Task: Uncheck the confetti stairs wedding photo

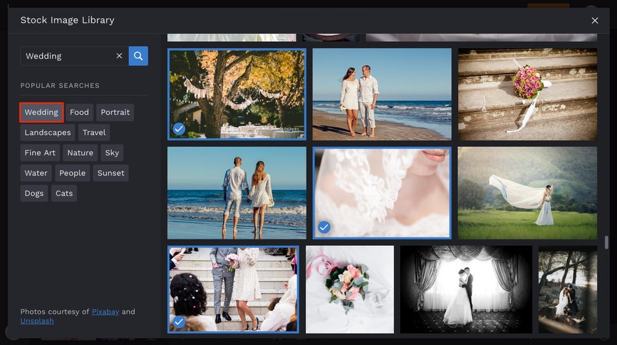Action: pyautogui.click(x=178, y=322)
